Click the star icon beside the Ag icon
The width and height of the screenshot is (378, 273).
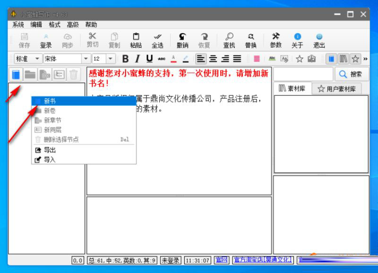click(x=300, y=59)
